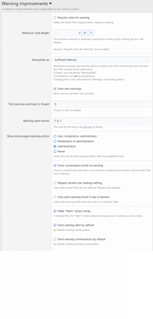Image resolution: width=153 pixels, height=319 pixels.
Task: Select the Administrators radio option
Action: pyautogui.click(x=55, y=146)
